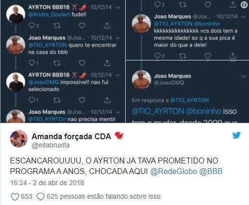Like the AYRTON BBB18 'fudel!' tweet
Viewport: 249px width, 205px height.
(x=82, y=26)
